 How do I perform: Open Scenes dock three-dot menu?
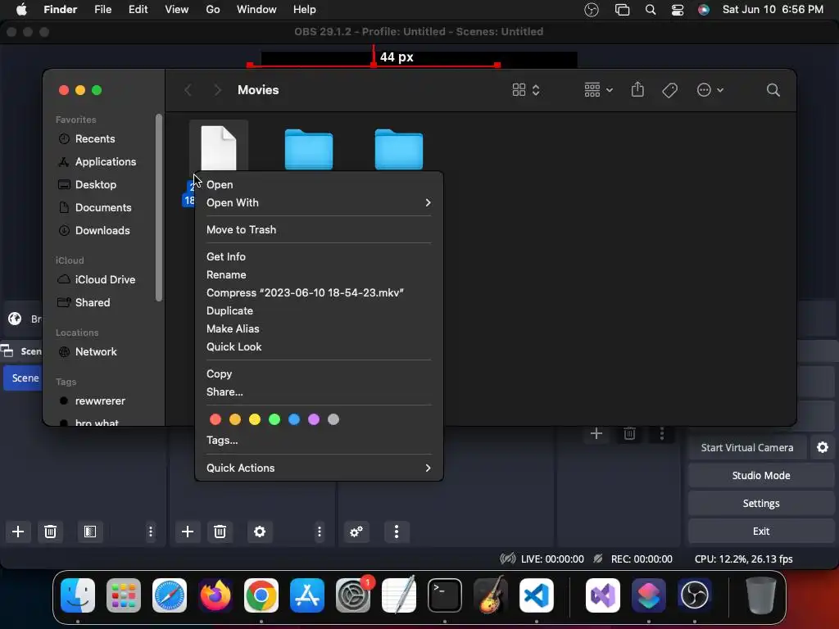click(x=151, y=532)
